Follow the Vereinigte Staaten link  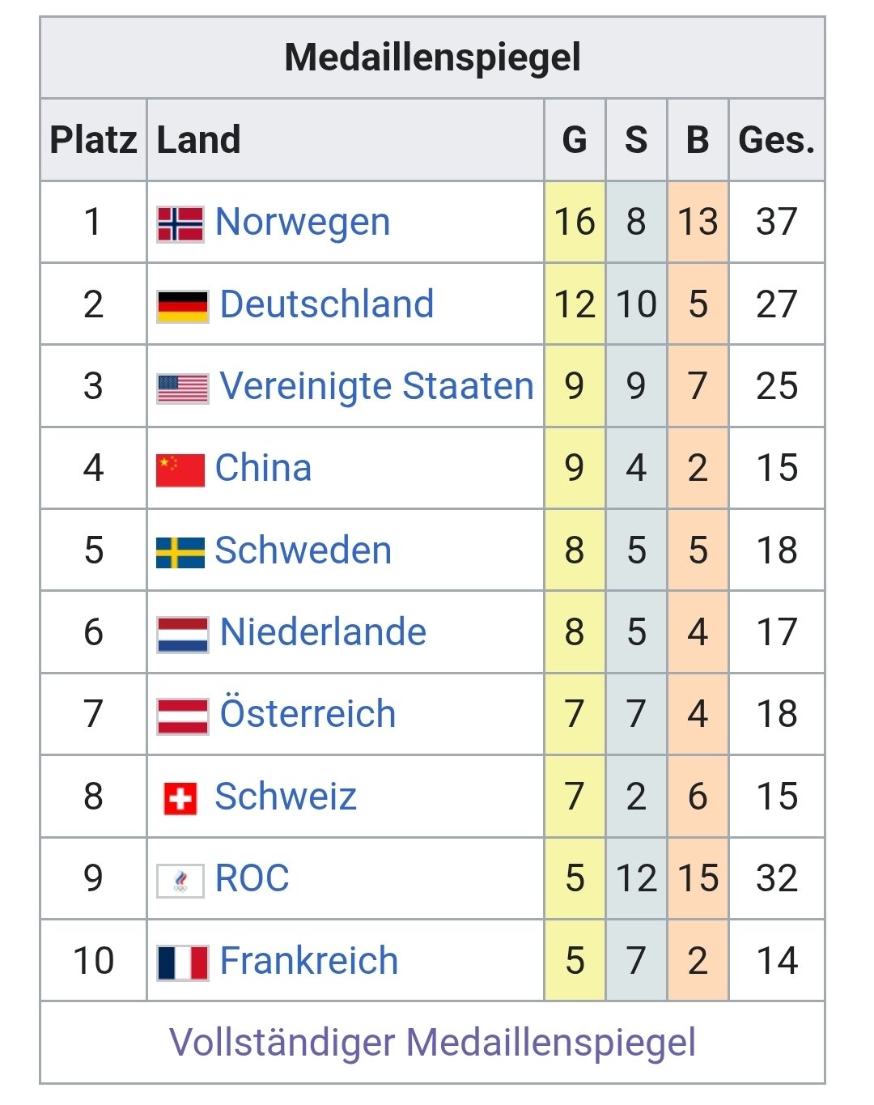[376, 386]
